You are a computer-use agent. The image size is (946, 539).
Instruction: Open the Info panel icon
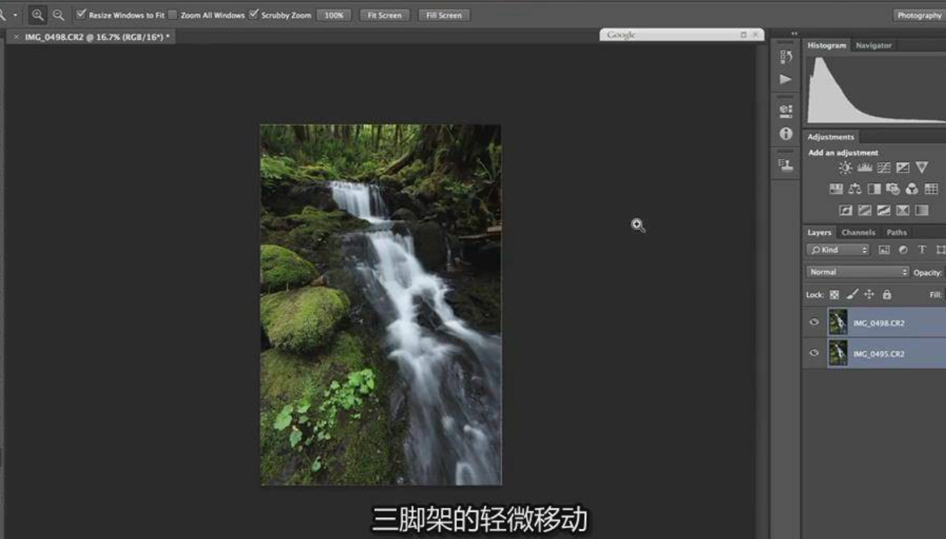pos(786,134)
